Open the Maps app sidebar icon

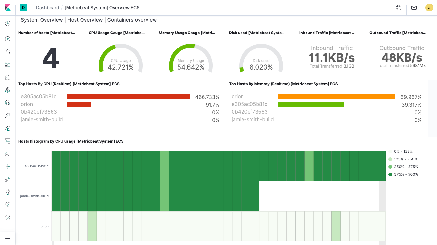click(8, 90)
